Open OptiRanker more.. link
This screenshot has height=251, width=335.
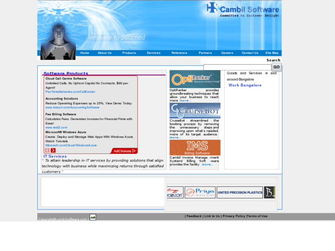[185, 100]
